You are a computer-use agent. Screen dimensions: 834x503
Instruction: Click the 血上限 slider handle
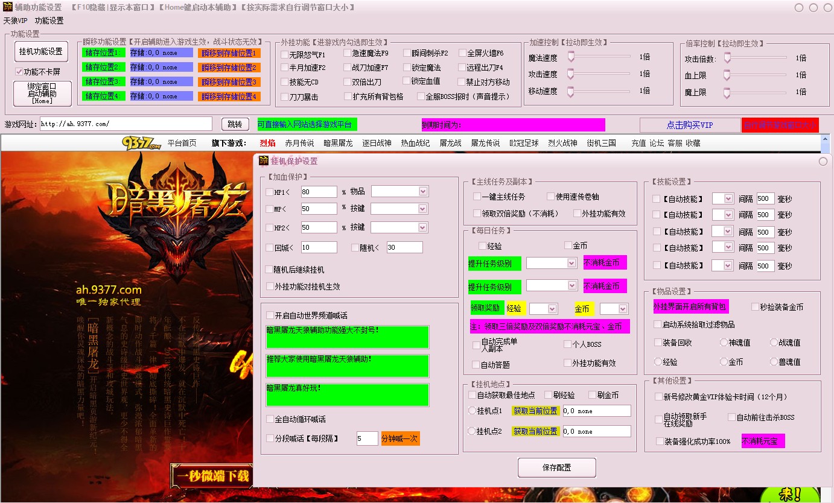coord(727,75)
